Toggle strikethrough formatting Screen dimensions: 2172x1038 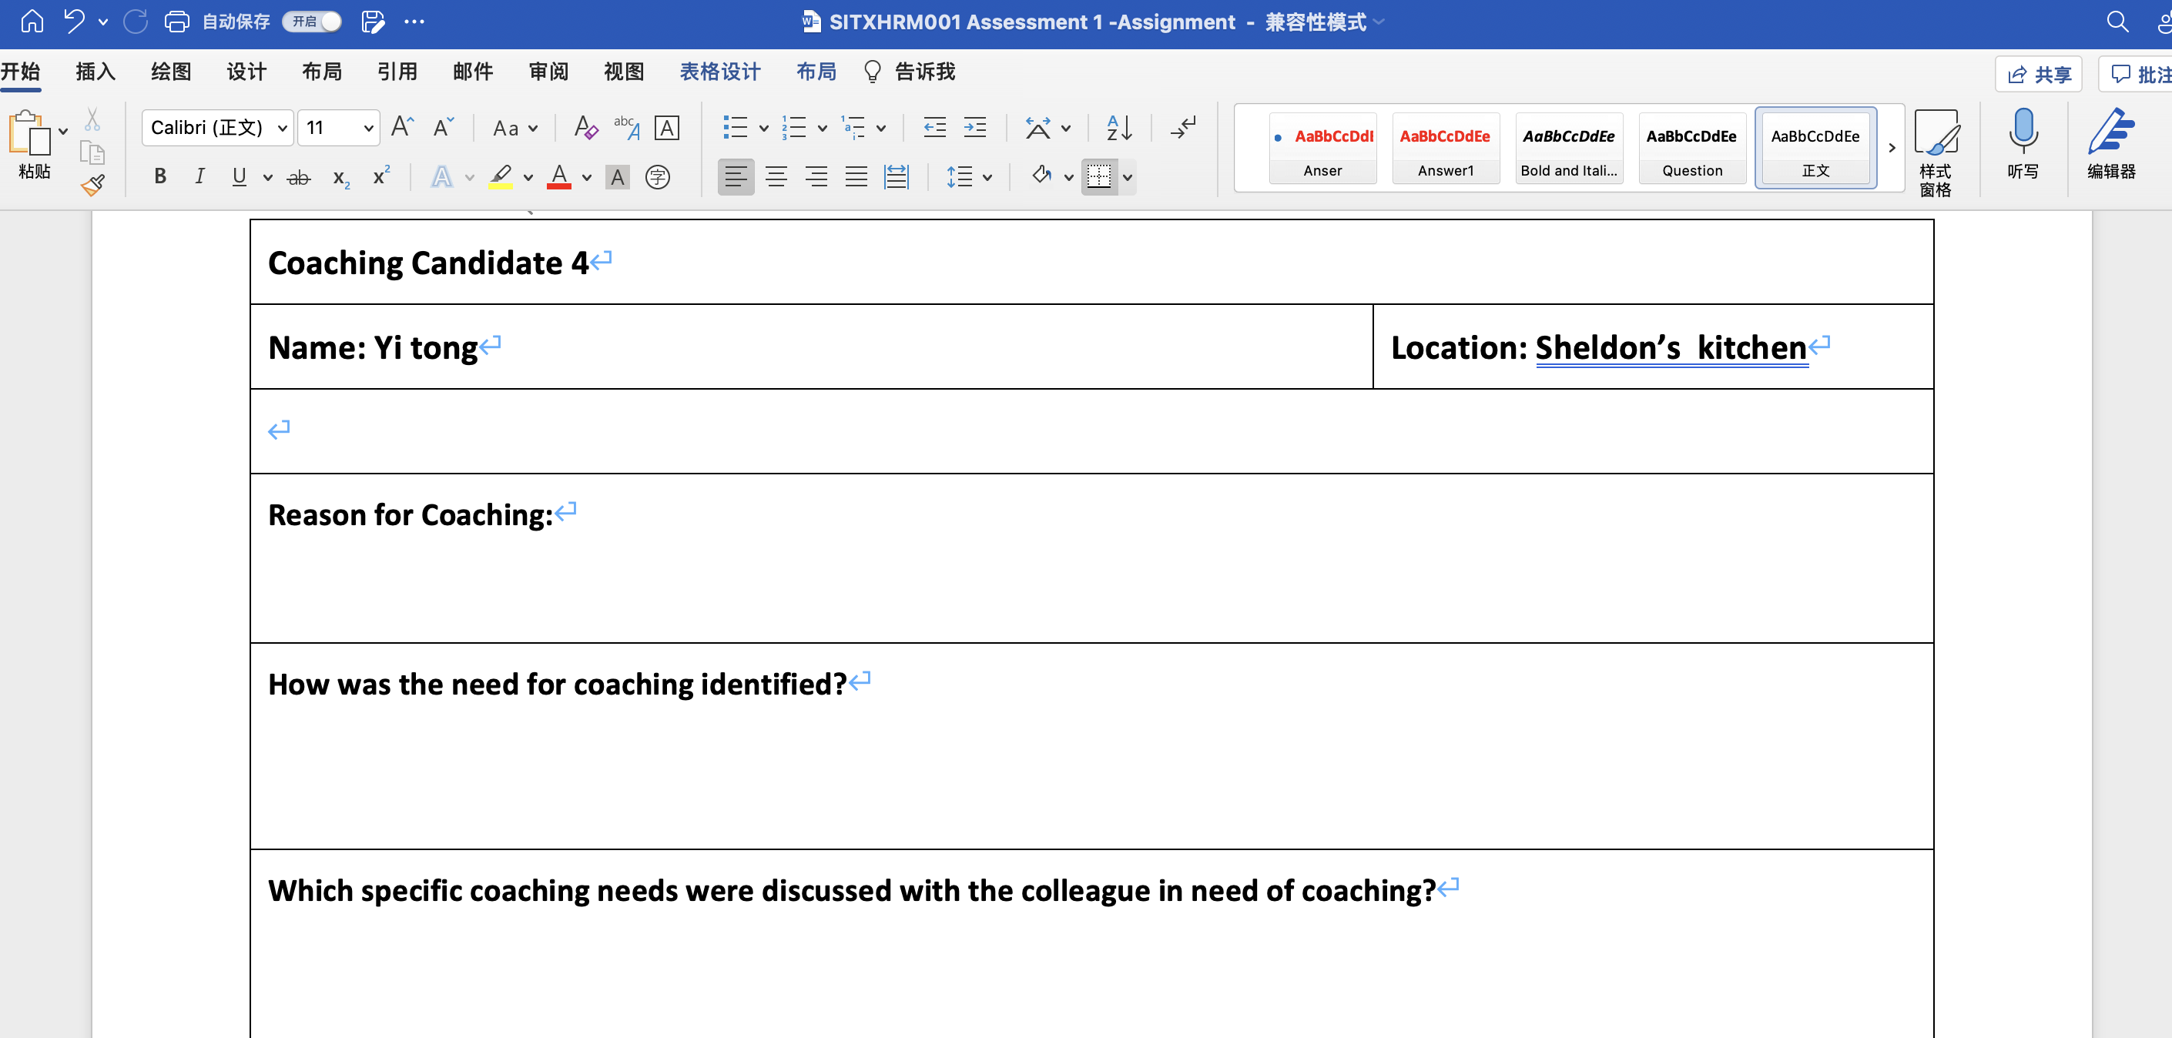pyautogui.click(x=299, y=177)
